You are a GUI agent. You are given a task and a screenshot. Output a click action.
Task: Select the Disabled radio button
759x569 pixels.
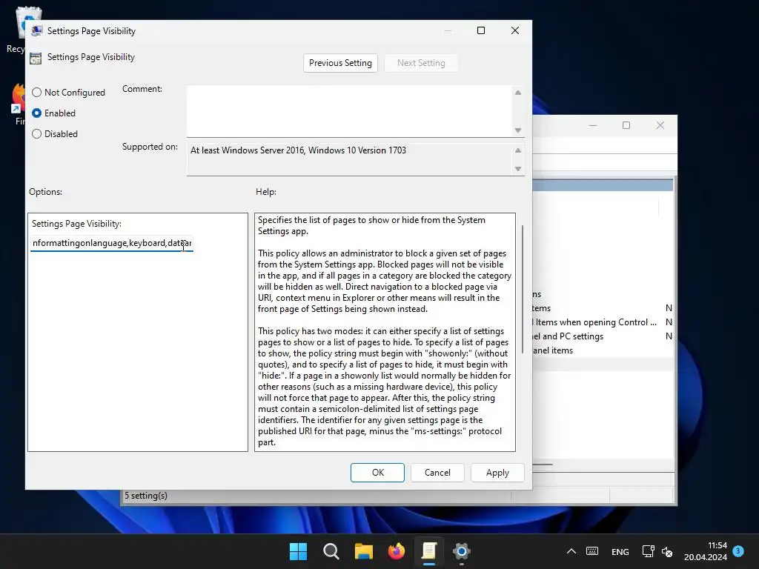(x=37, y=133)
